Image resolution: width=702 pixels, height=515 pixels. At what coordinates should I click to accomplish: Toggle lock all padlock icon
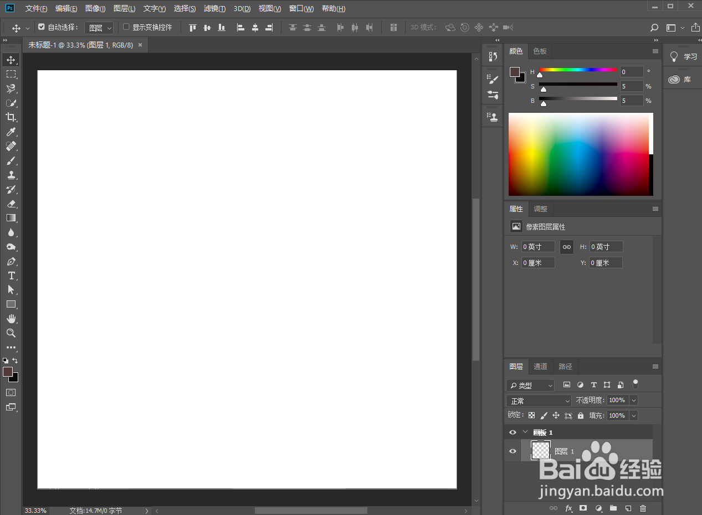tap(580, 415)
